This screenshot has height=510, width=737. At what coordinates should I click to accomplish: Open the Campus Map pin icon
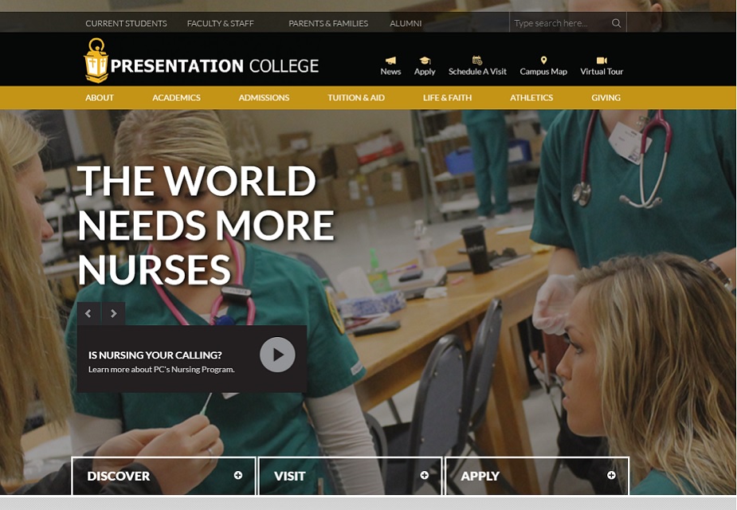(543, 61)
